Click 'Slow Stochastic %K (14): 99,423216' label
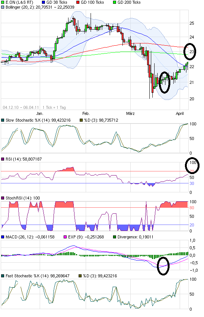Image resolution: width=204 pixels, height=317 pixels. pyautogui.click(x=38, y=120)
